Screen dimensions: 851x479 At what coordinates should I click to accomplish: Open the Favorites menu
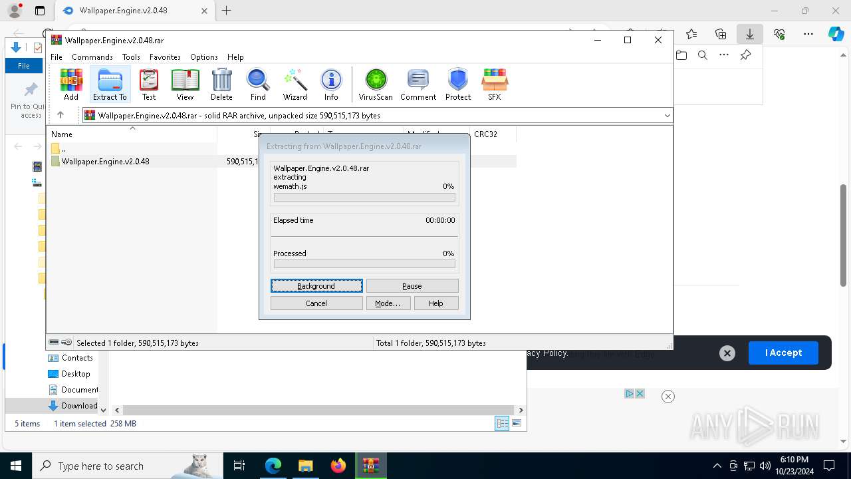(x=165, y=57)
